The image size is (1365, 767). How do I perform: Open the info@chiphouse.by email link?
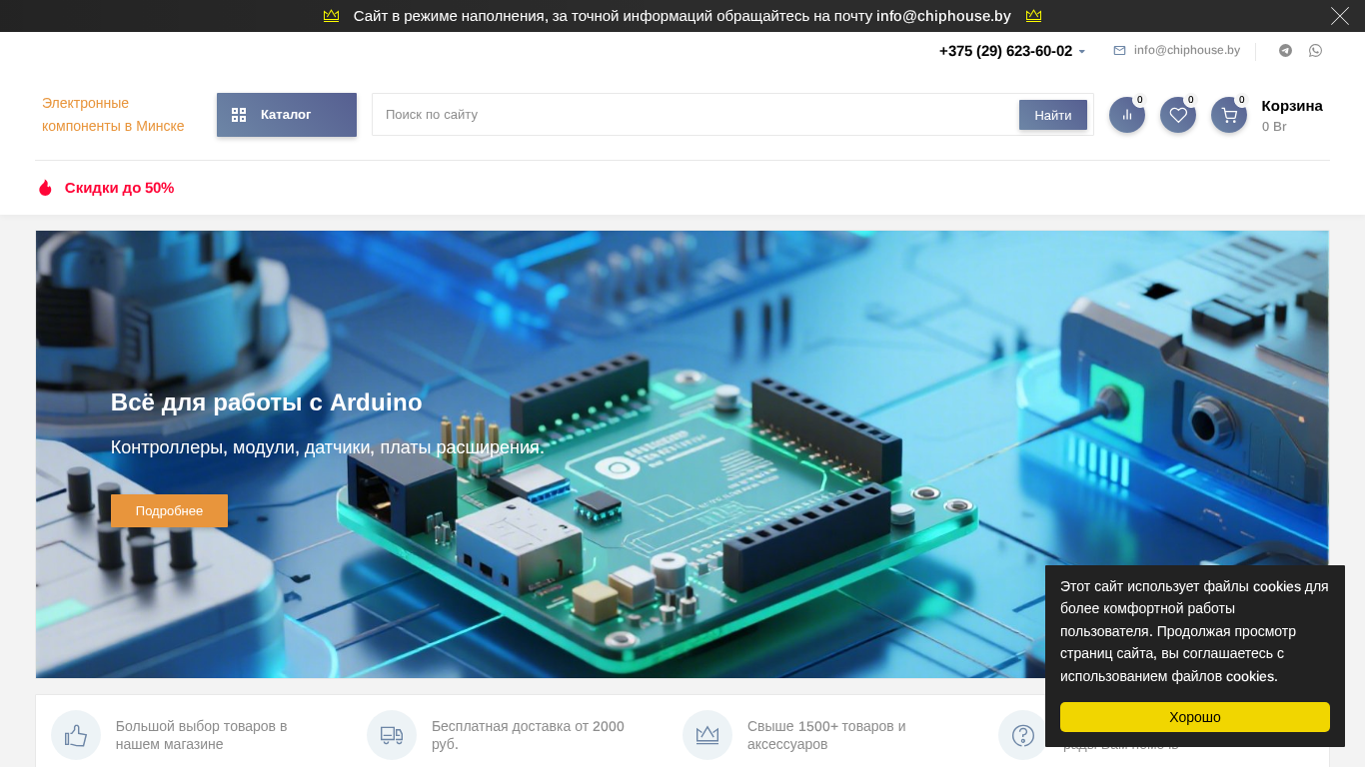[x=1186, y=50]
